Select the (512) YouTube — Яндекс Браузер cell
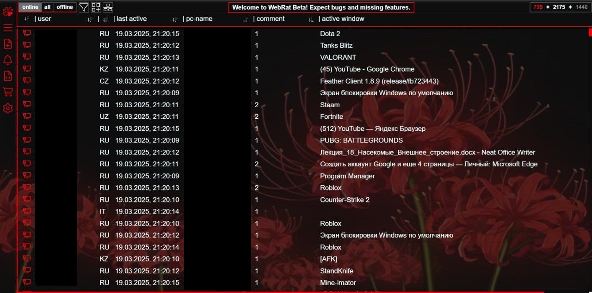 (x=373, y=128)
